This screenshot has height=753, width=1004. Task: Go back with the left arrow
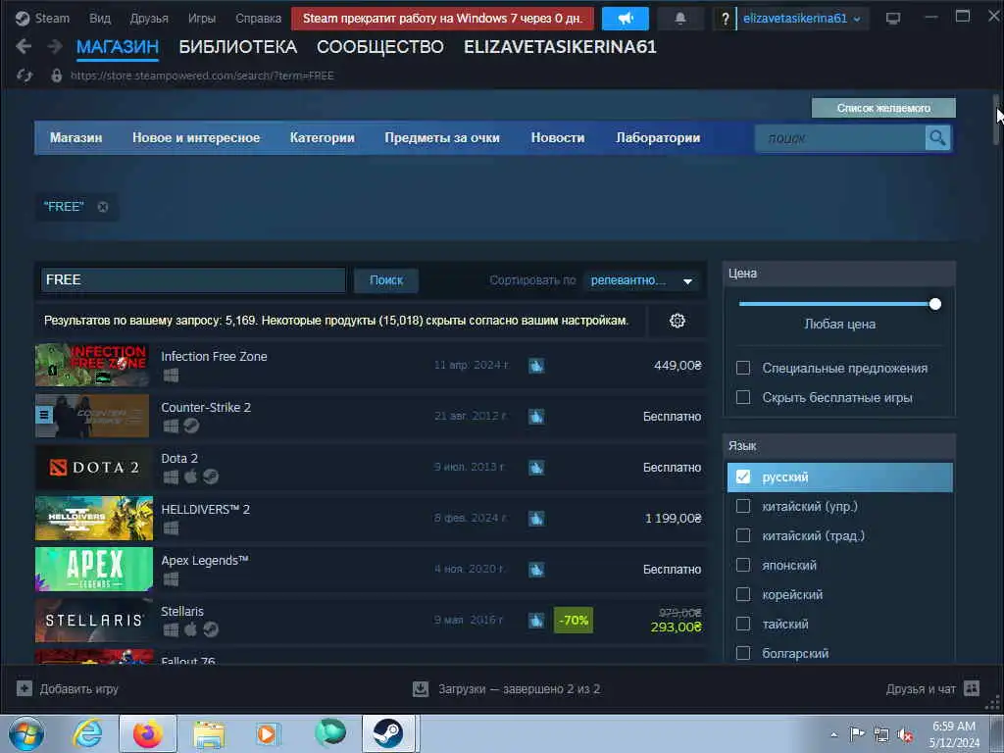coord(24,47)
